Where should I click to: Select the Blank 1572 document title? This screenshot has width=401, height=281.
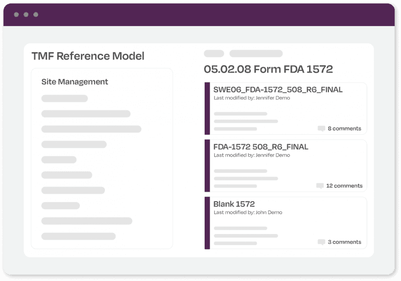[x=234, y=204]
